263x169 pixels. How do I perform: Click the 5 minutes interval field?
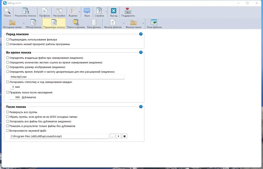(12, 87)
